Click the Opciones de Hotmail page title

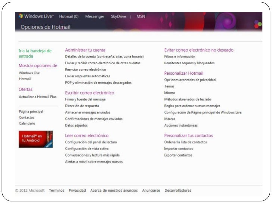[x=46, y=27]
